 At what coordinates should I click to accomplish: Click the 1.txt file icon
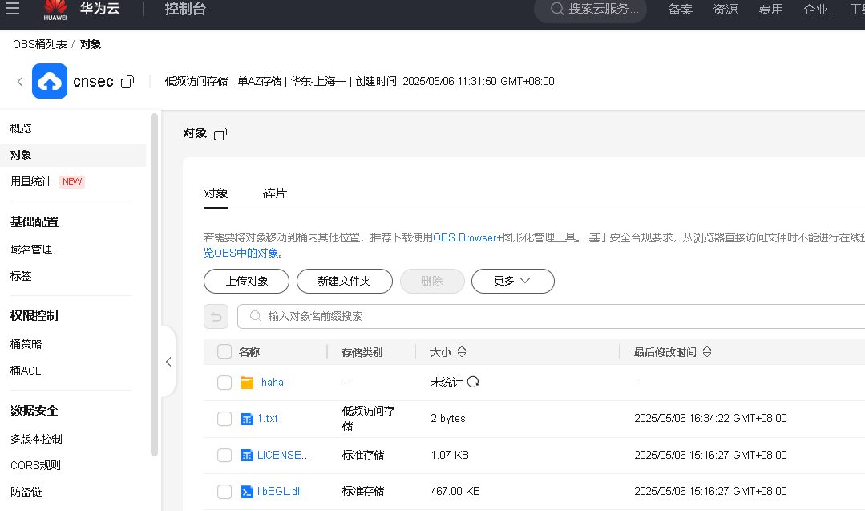point(247,419)
